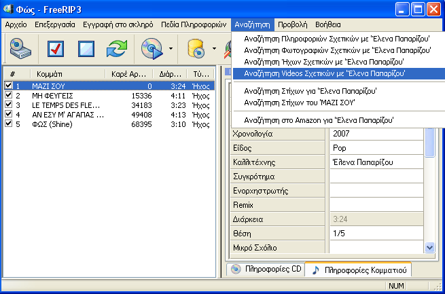The image size is (445, 294).
Task: Open the Πεδία Πληροφοριών menu
Action: 194,24
